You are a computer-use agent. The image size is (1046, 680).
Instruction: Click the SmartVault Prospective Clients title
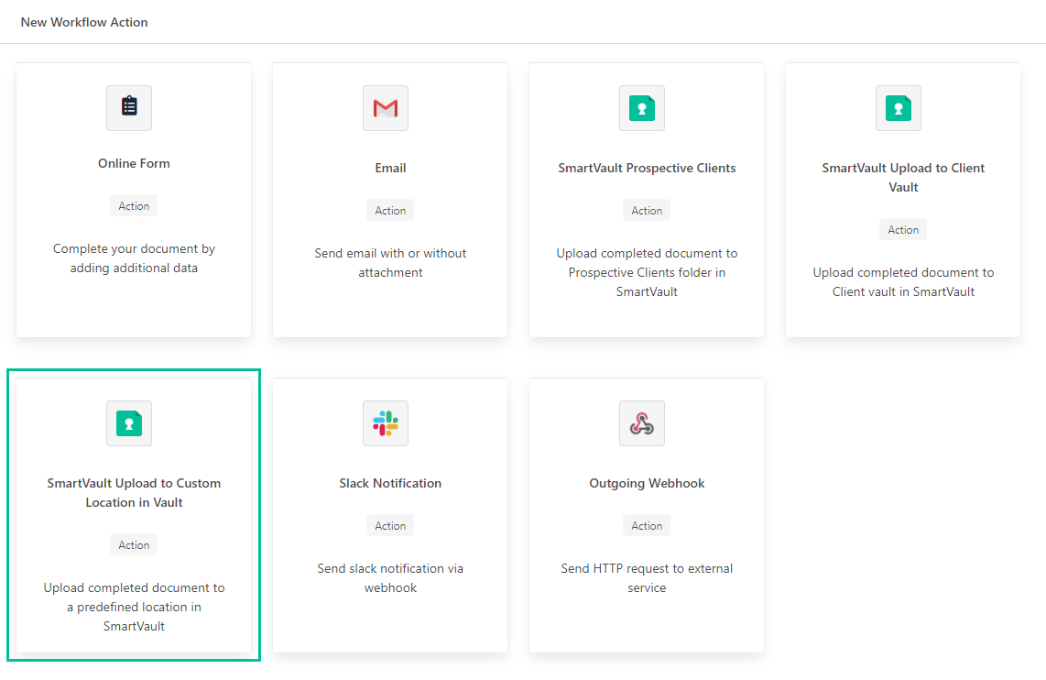647,168
